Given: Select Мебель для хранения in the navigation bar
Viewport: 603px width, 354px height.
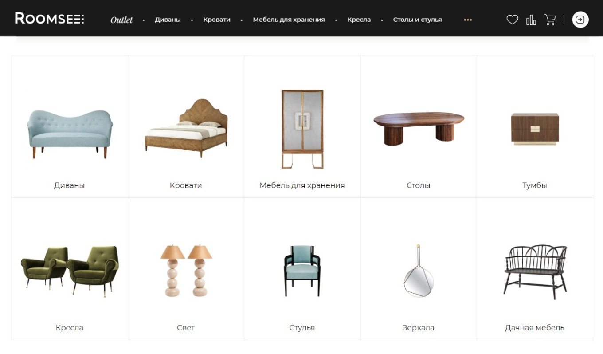Looking at the screenshot, I should [x=289, y=20].
